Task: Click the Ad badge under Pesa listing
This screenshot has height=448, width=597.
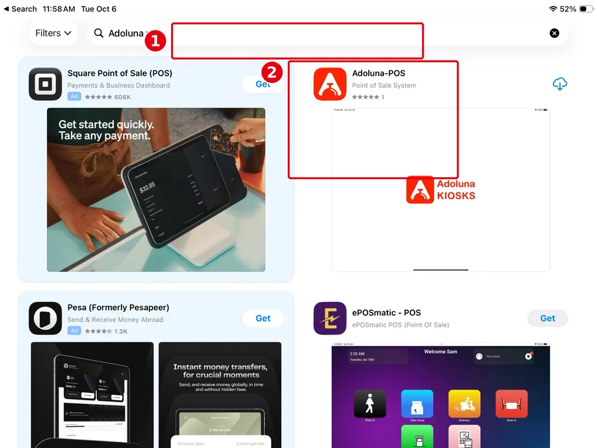Action: point(74,331)
